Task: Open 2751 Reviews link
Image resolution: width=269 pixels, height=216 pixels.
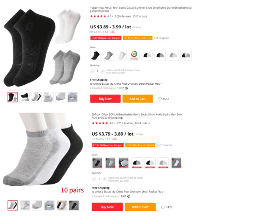Action: point(125,123)
